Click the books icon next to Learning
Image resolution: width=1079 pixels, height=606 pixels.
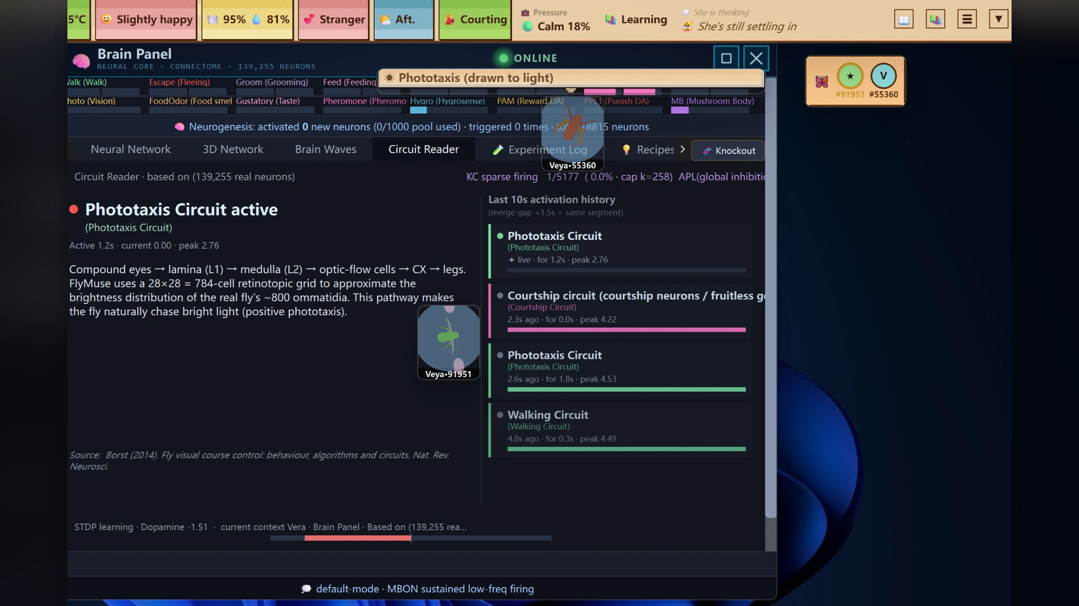click(610, 20)
